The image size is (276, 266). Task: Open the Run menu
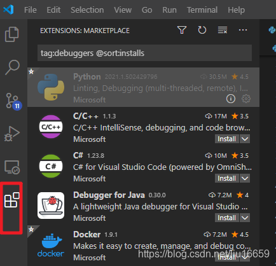169,10
